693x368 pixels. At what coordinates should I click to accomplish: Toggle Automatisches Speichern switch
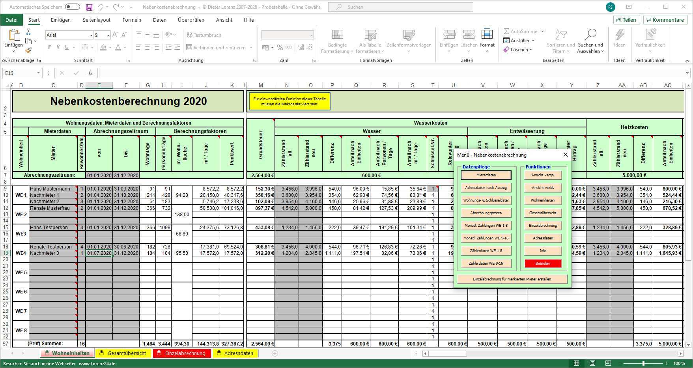coord(73,7)
